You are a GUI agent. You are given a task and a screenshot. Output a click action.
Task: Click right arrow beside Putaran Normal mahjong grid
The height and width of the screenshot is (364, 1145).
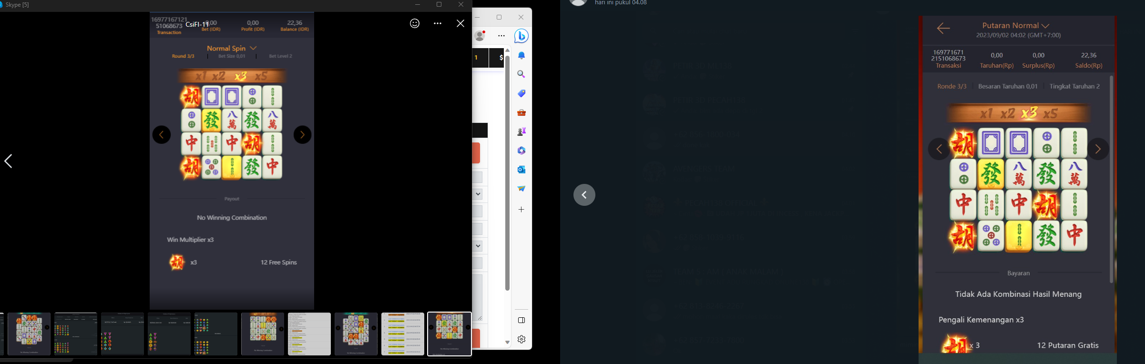1098,149
